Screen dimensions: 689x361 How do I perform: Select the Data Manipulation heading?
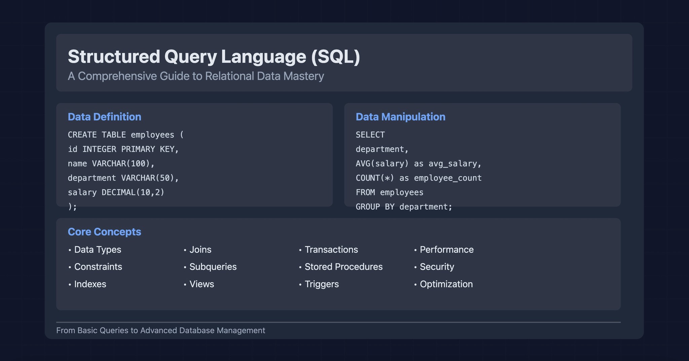[x=400, y=117]
